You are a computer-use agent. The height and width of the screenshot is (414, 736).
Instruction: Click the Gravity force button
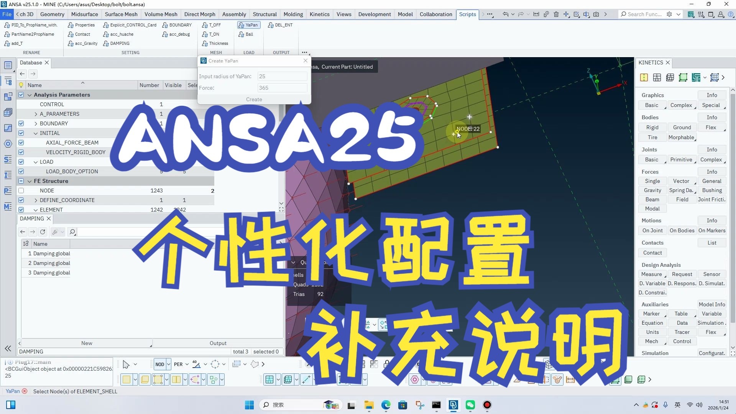(652, 190)
